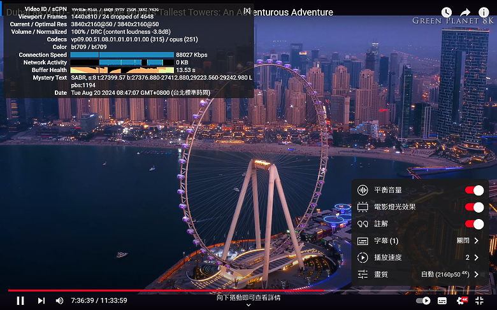Turn off 電影燈光效果 toggle

pyautogui.click(x=475, y=207)
